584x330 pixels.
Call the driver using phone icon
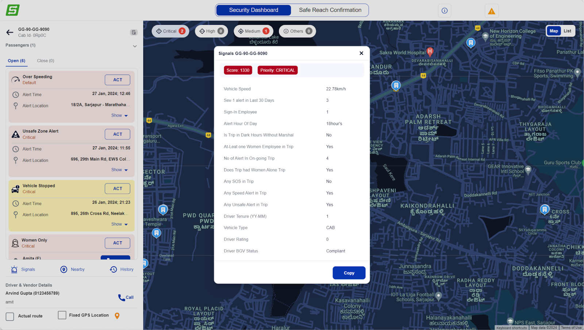tap(122, 298)
